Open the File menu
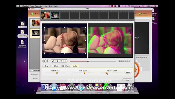The image size is (175, 99). [x=46, y=6]
